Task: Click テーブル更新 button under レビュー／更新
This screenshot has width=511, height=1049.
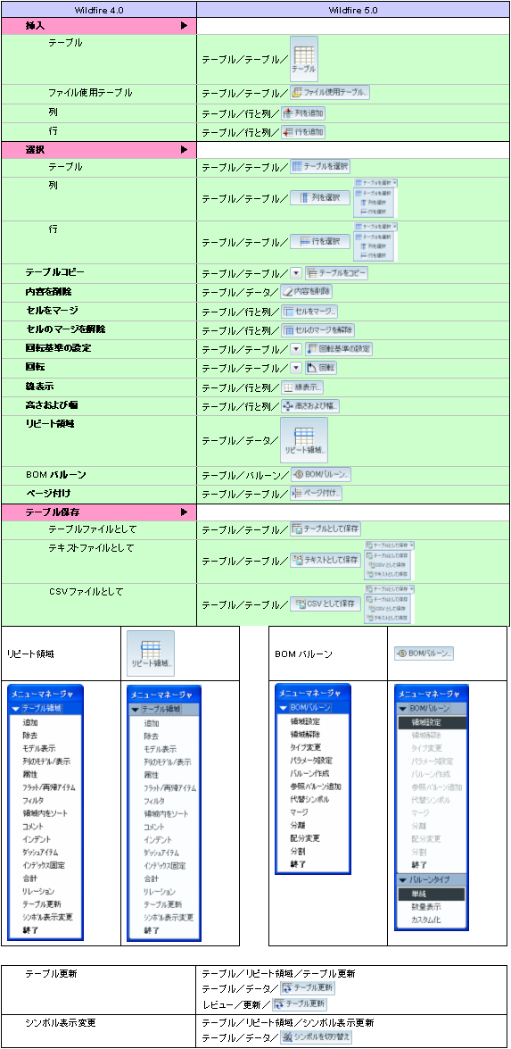Action: (300, 1004)
